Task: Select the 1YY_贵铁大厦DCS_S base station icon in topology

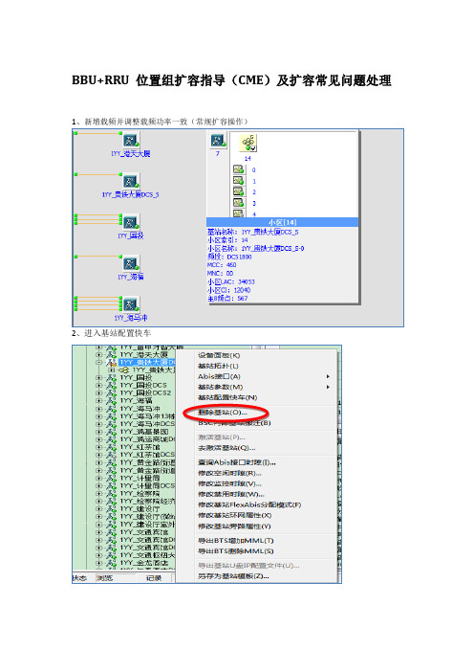Action: pos(131,181)
